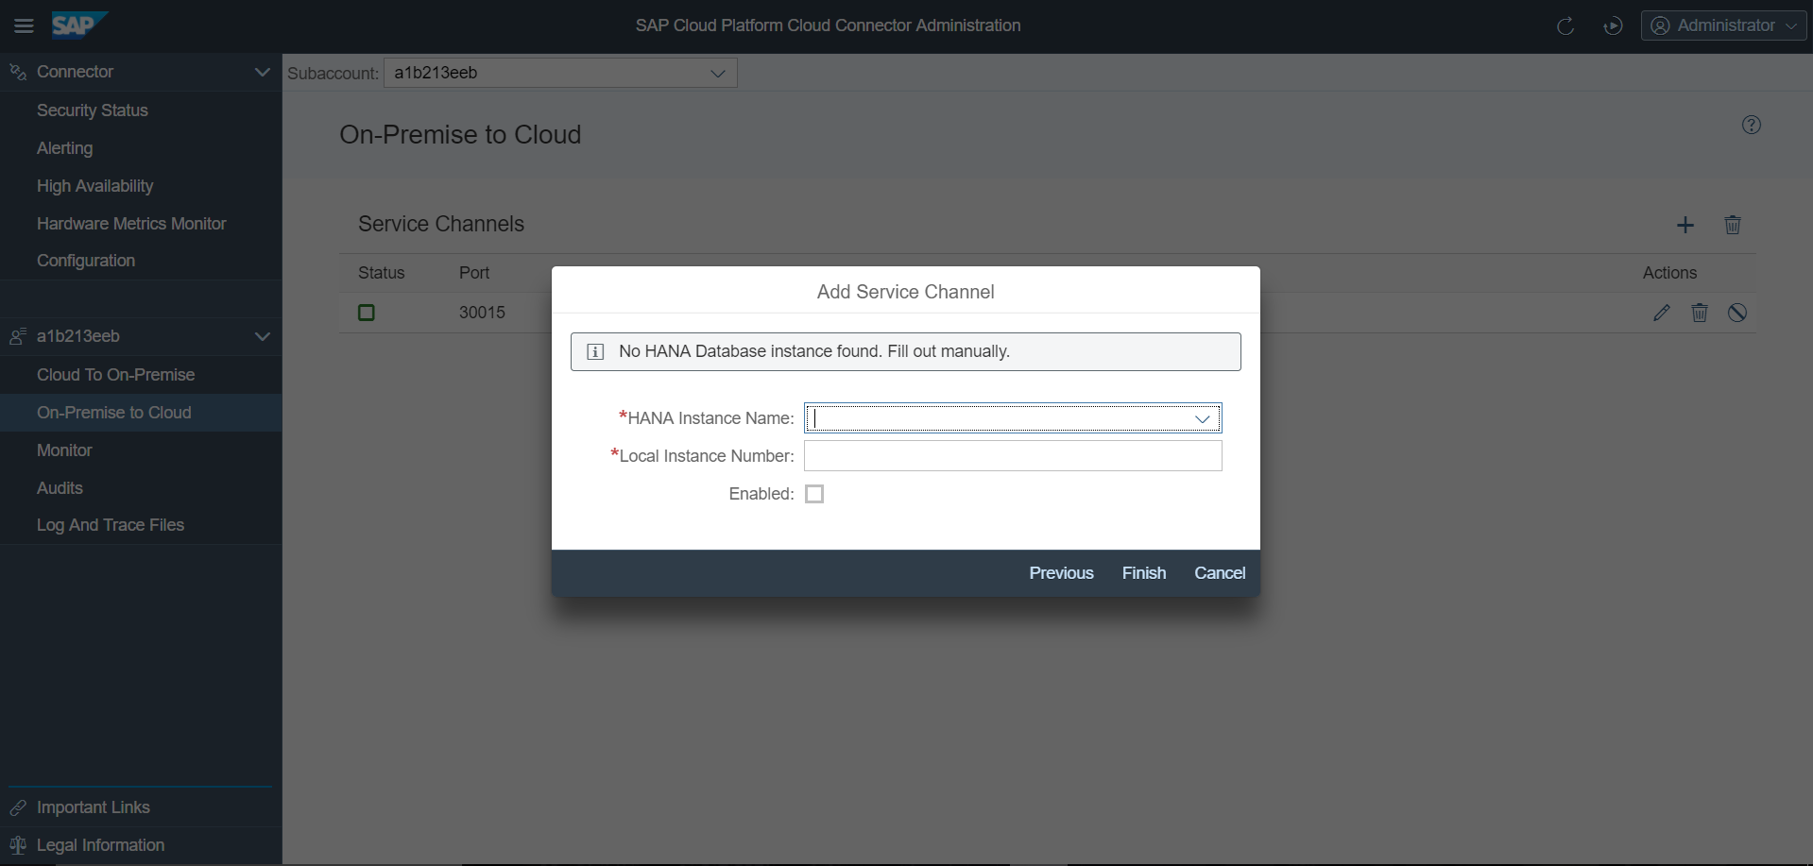Click Finish to add service channel
This screenshot has height=866, width=1813.
[x=1144, y=573]
